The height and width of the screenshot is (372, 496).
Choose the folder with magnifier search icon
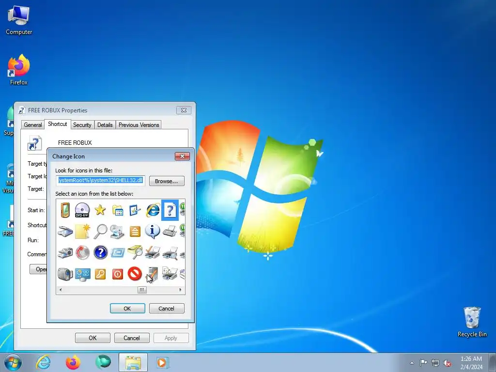coord(135,252)
